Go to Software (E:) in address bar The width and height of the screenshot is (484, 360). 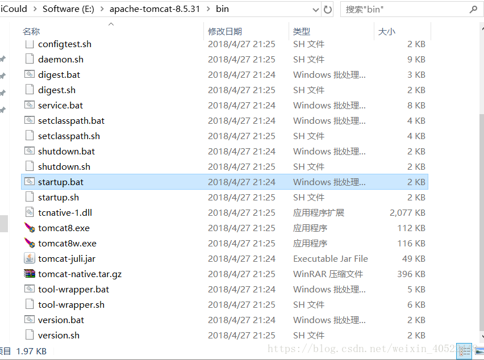(x=68, y=9)
